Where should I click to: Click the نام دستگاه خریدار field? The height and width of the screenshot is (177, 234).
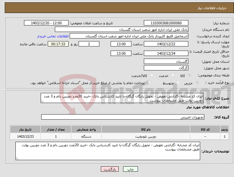pyautogui.click(x=122, y=30)
